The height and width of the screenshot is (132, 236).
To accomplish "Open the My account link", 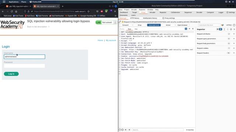I will coord(111,40).
